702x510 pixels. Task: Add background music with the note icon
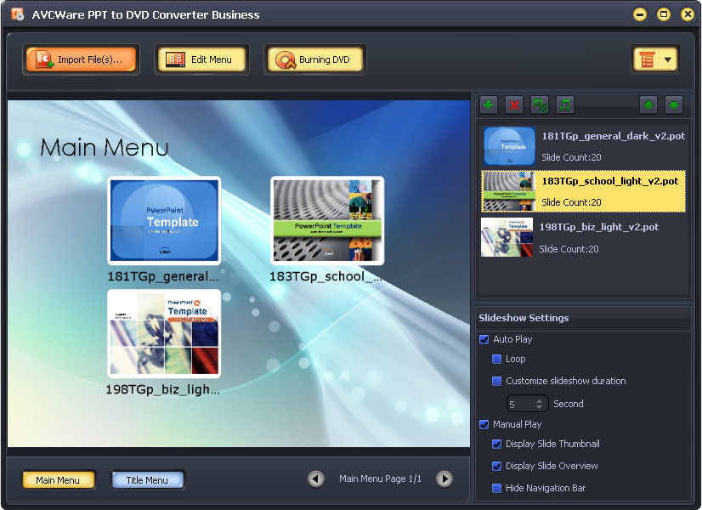point(565,105)
